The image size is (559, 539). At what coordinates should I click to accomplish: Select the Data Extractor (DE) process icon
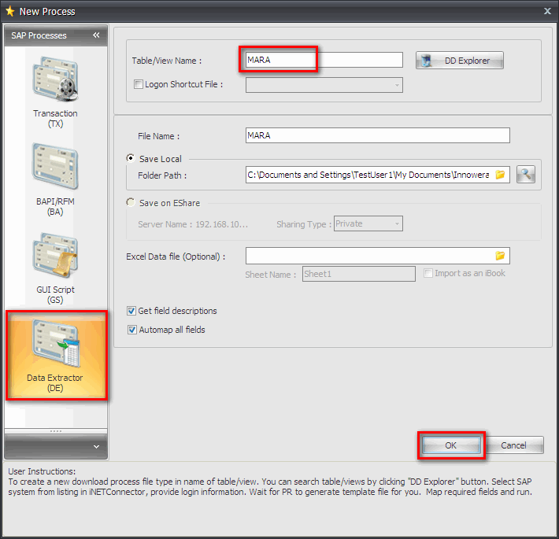click(x=55, y=354)
